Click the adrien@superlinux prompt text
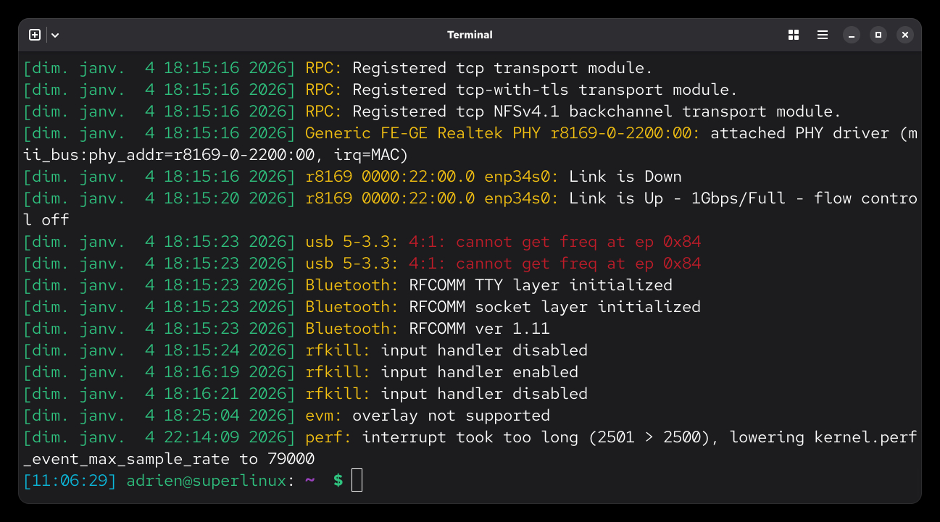 (x=206, y=480)
